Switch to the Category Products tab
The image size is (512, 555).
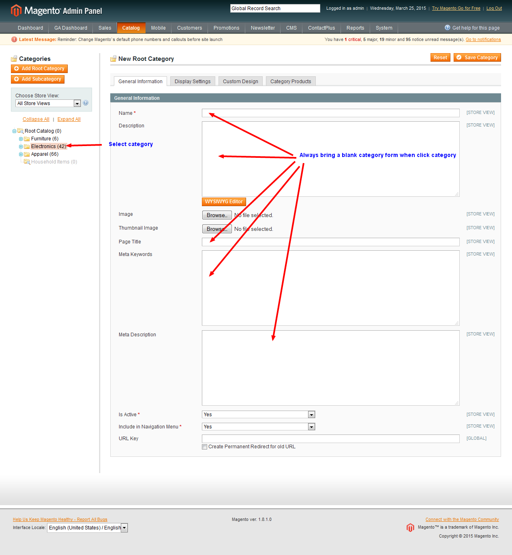(x=291, y=82)
